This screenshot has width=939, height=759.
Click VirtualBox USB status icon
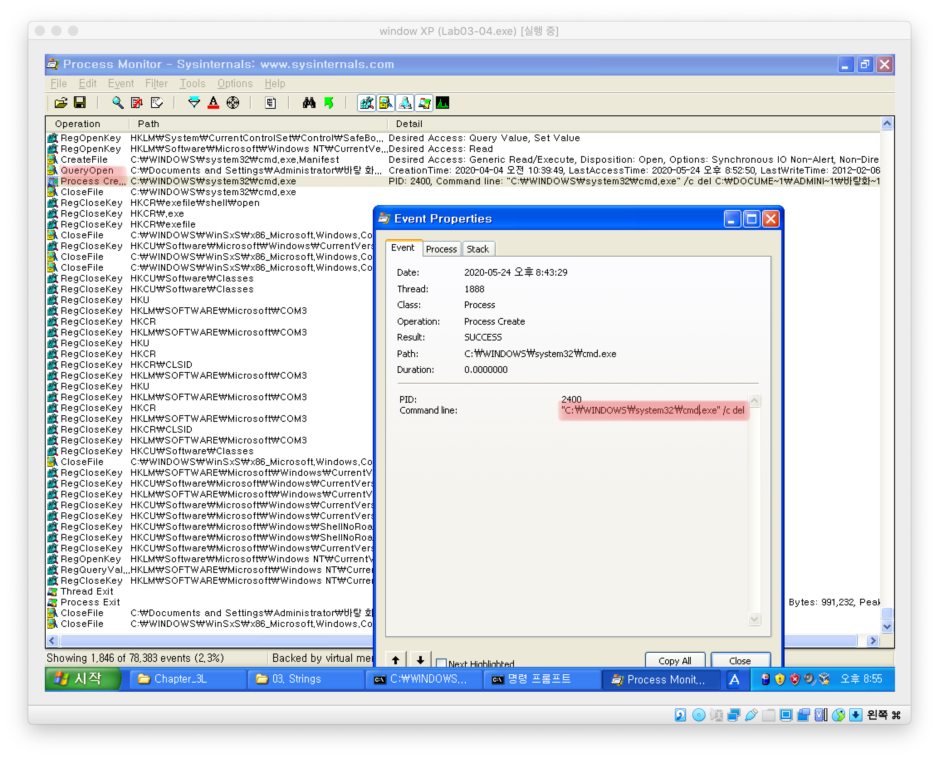[x=751, y=715]
